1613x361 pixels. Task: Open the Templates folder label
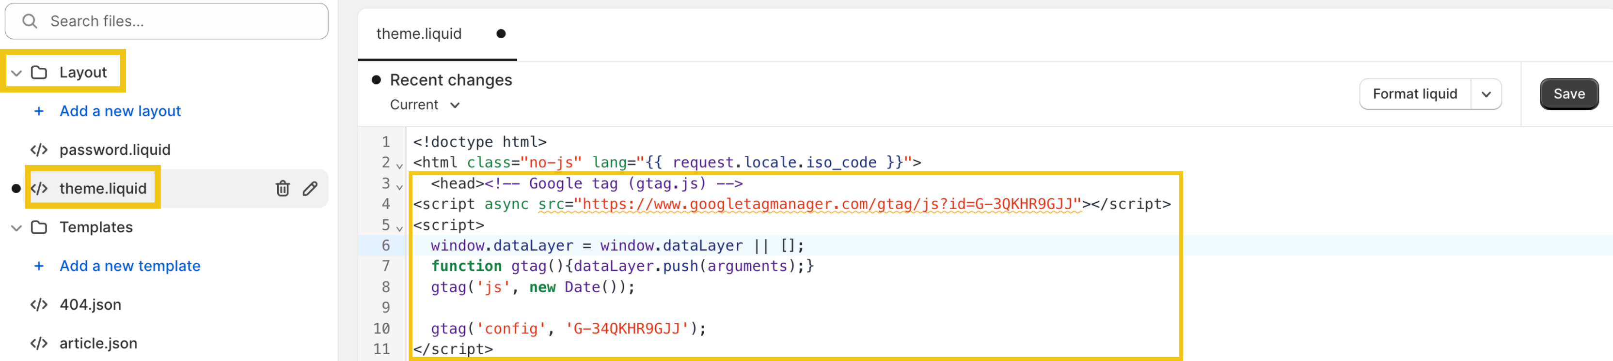(96, 227)
